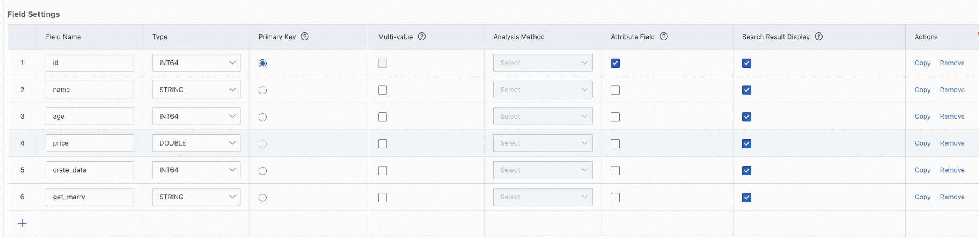Click the Multi-value help icon
979x238 pixels.
click(x=422, y=36)
